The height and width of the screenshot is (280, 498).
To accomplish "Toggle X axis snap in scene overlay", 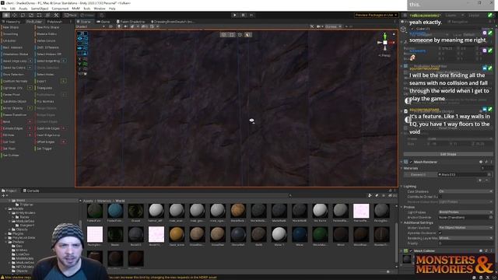I will tap(82, 59).
